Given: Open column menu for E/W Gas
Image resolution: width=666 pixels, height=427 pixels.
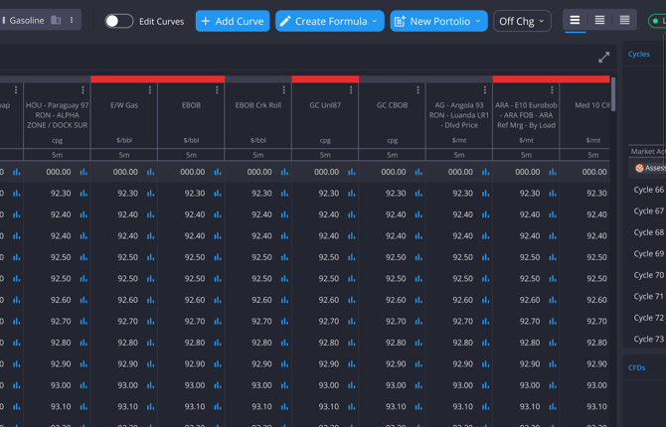Looking at the screenshot, I should point(150,90).
